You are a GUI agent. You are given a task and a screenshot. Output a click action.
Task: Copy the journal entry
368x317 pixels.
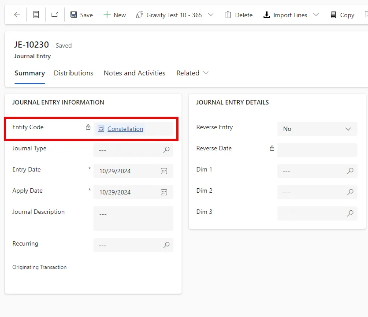[x=342, y=15]
